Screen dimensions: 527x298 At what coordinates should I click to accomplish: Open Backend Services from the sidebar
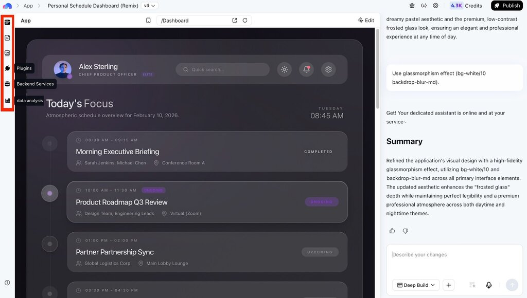point(7,84)
